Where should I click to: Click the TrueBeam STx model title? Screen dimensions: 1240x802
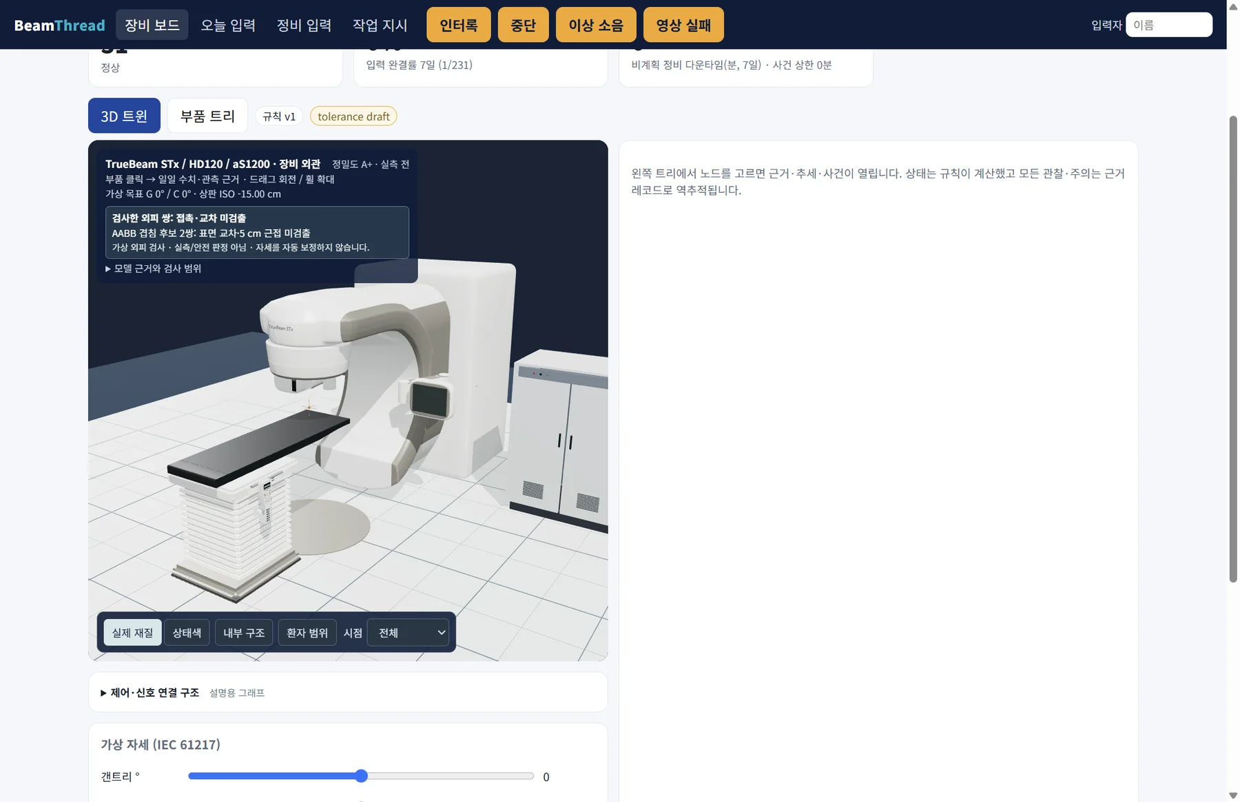click(212, 164)
